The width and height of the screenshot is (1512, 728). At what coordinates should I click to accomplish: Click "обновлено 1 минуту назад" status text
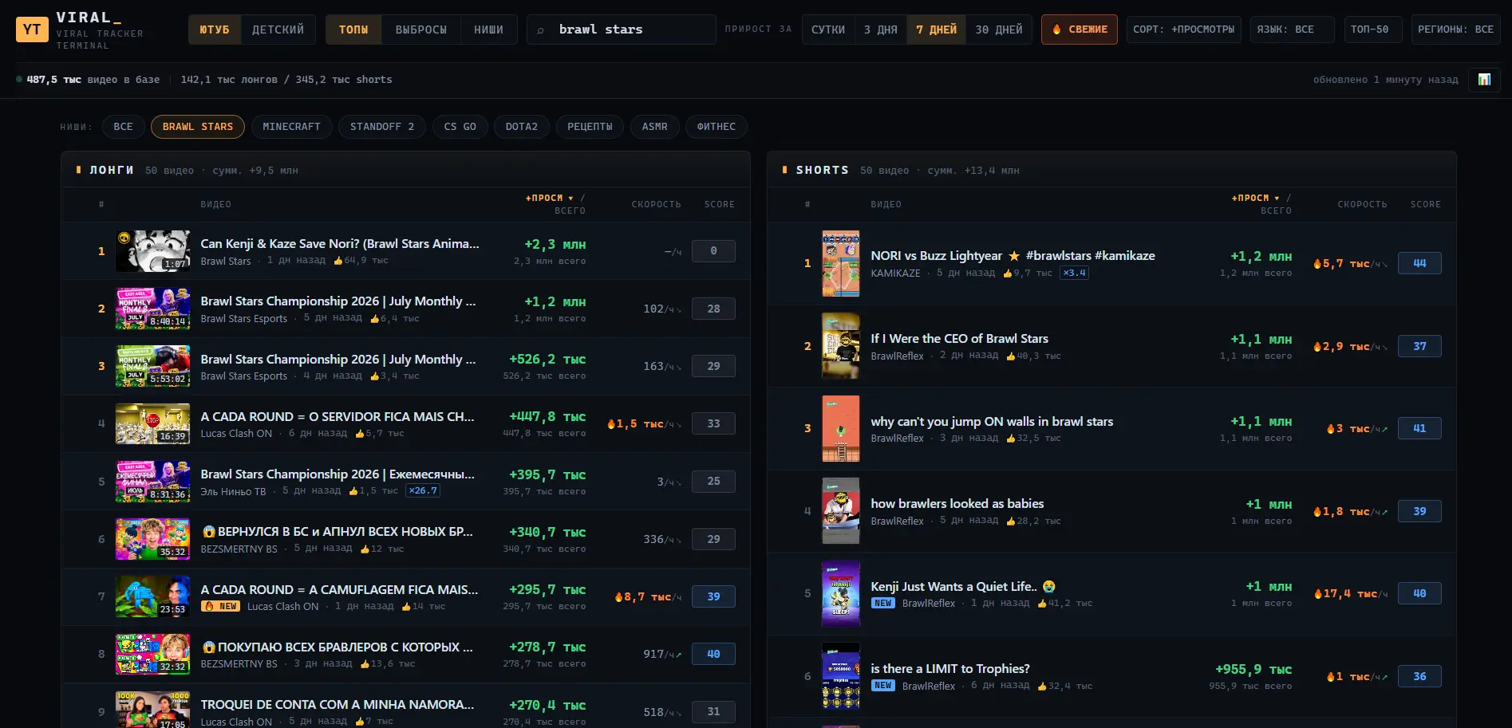pyautogui.click(x=1385, y=80)
